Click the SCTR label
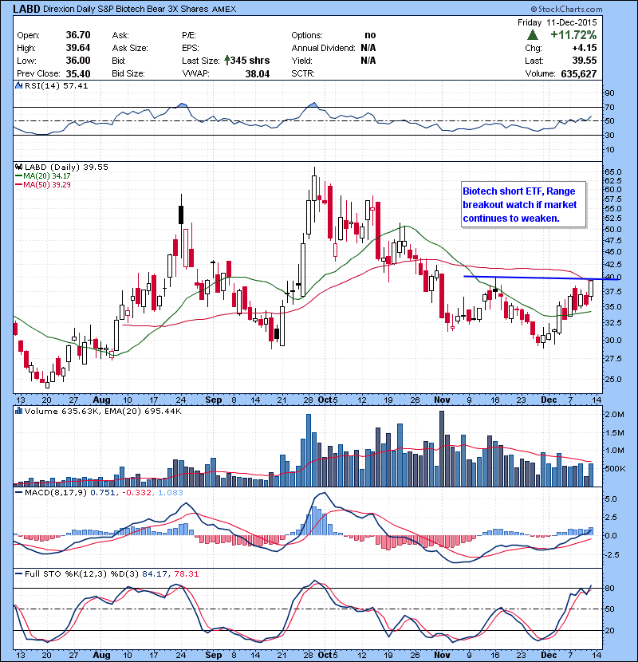This screenshot has height=662, width=638. pos(303,73)
